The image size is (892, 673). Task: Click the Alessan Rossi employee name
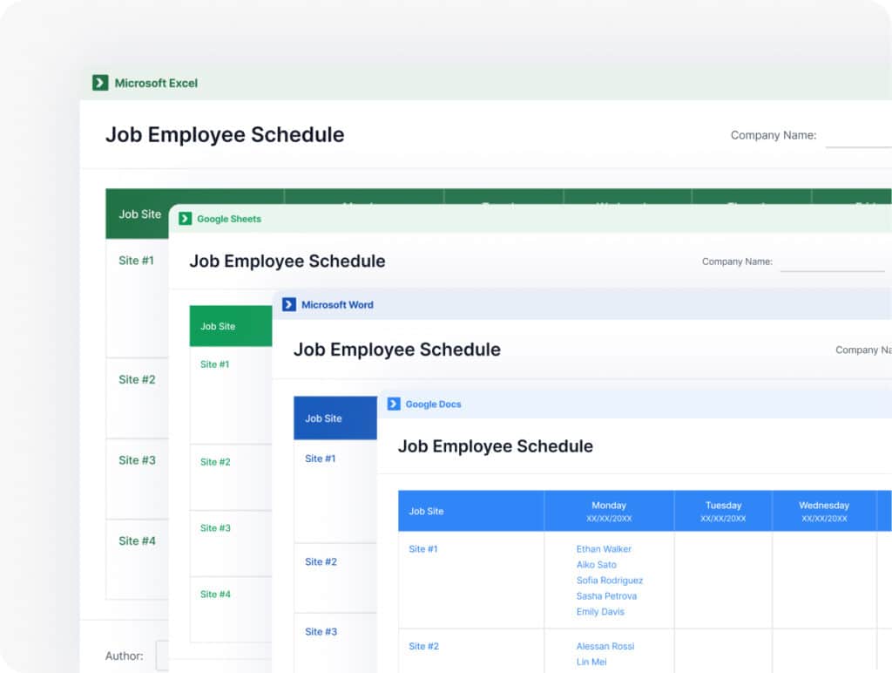click(605, 646)
